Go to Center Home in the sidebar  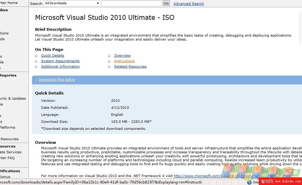tap(9, 3)
